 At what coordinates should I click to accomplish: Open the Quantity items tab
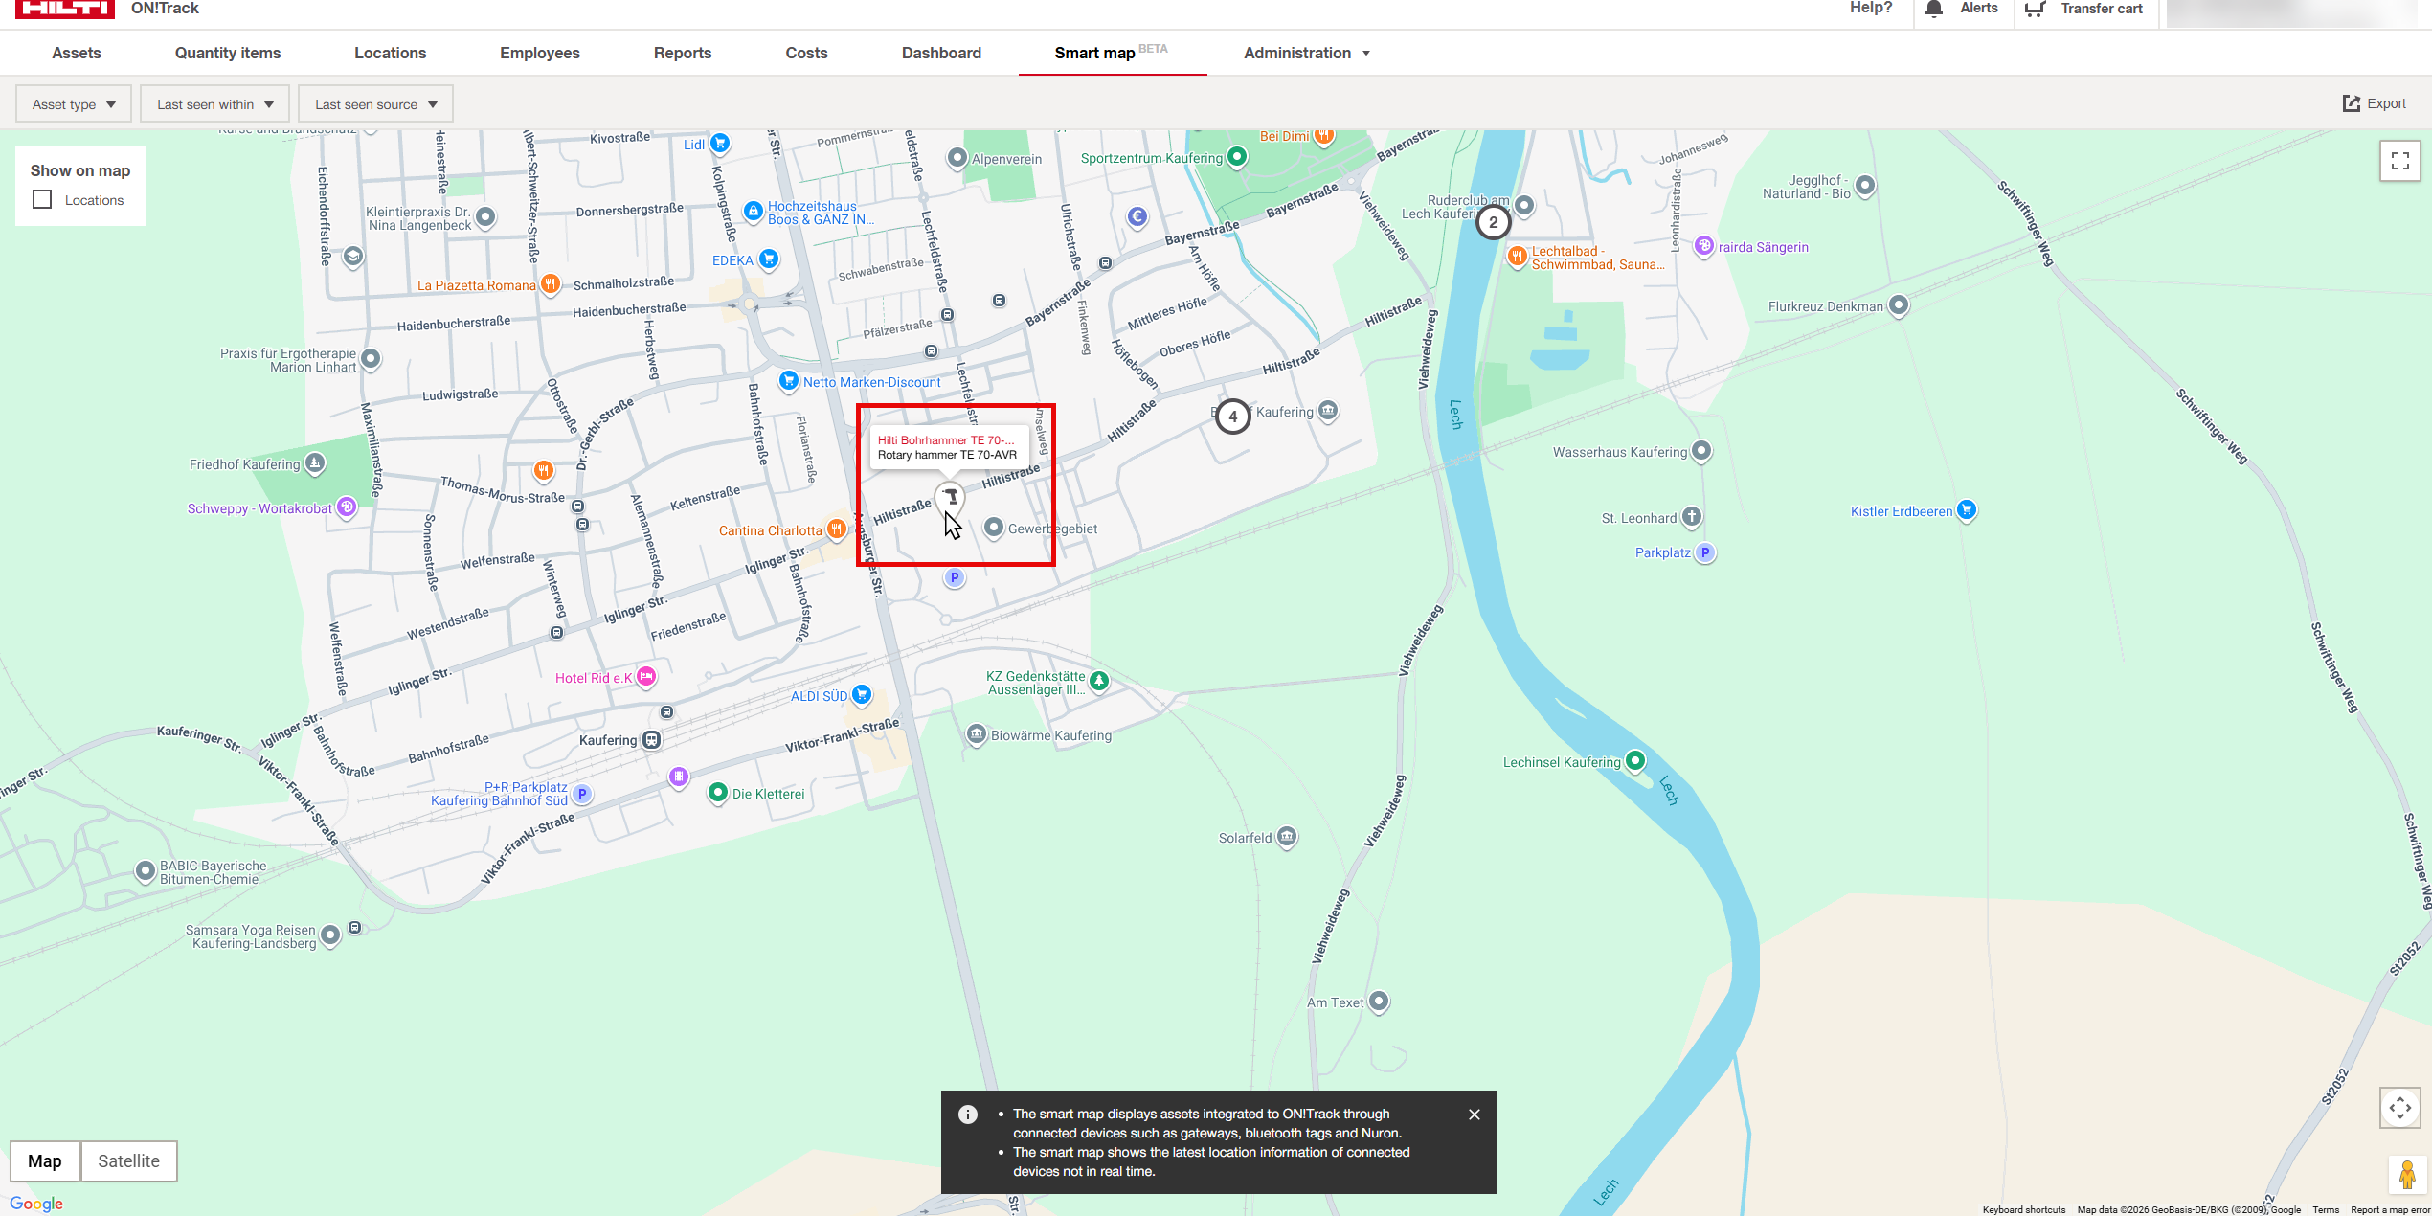pos(228,53)
